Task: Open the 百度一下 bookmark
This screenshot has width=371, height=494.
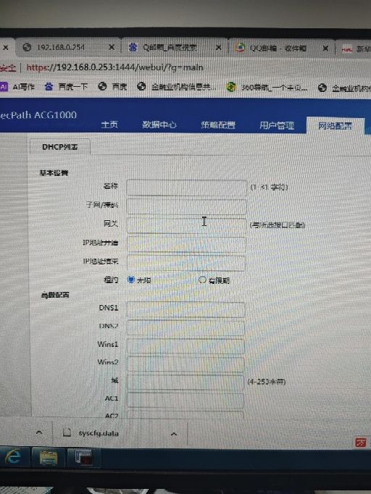Action: (x=66, y=87)
